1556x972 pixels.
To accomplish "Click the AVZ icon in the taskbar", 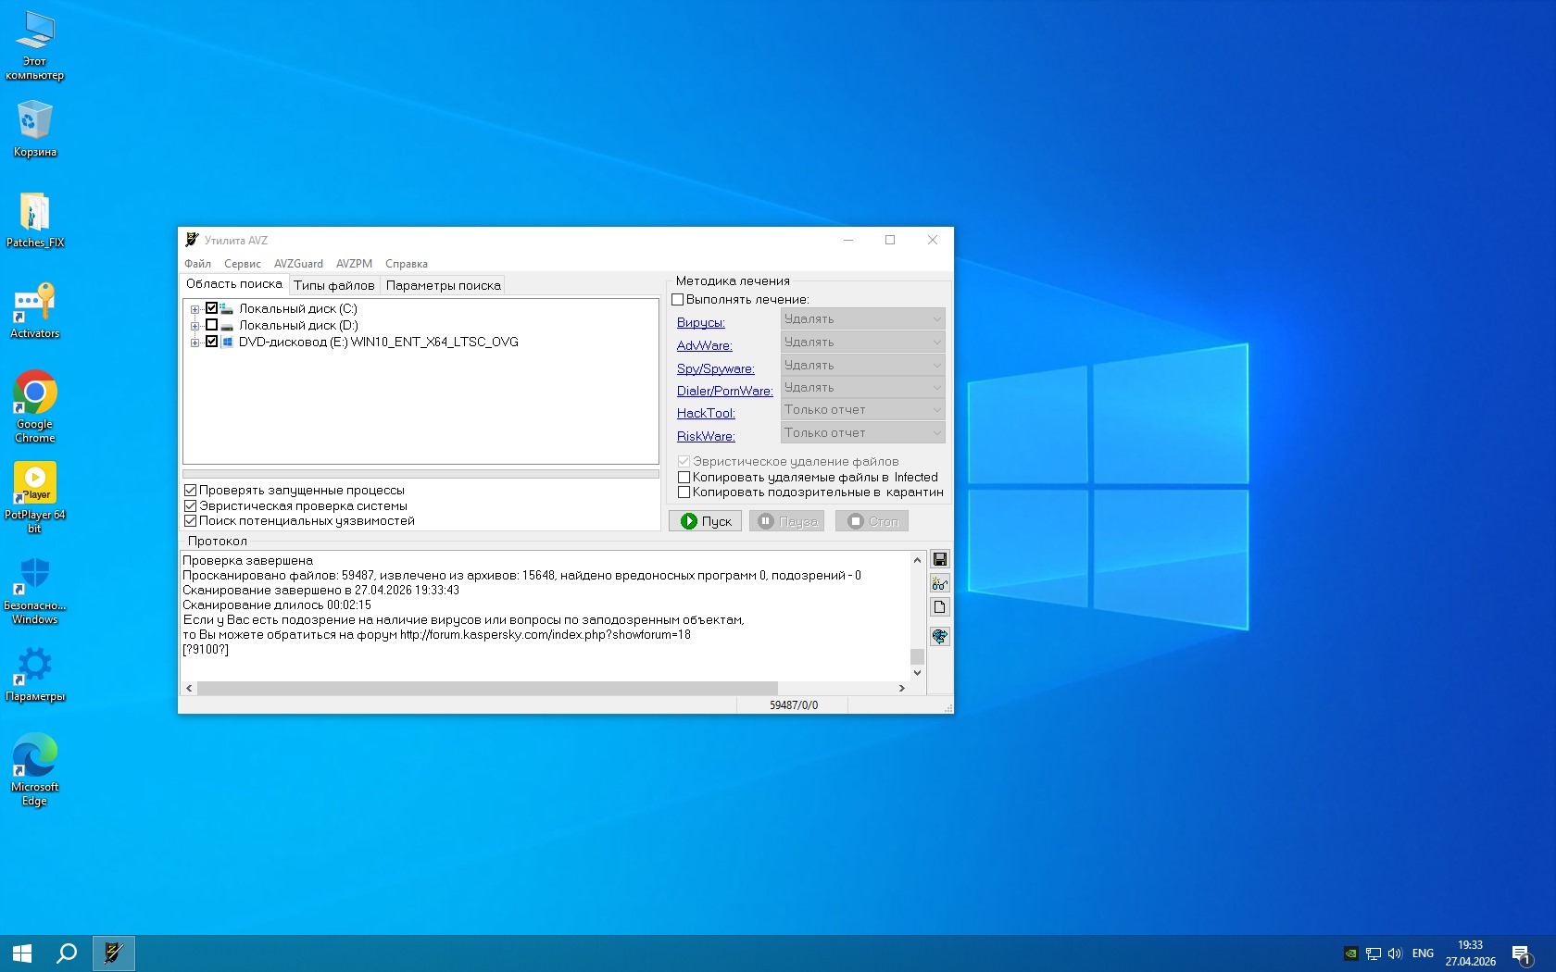I will (x=114, y=953).
